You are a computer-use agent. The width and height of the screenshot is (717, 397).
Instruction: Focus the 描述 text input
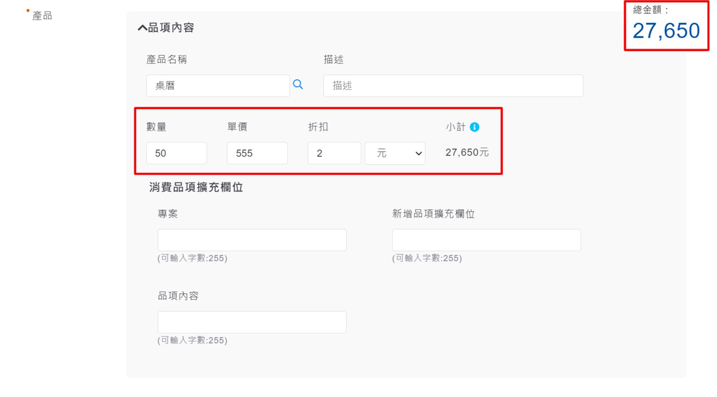[453, 86]
